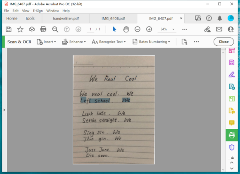Open the pink Edit PDF sidebar tool
This screenshot has width=240, height=174.
point(232,50)
